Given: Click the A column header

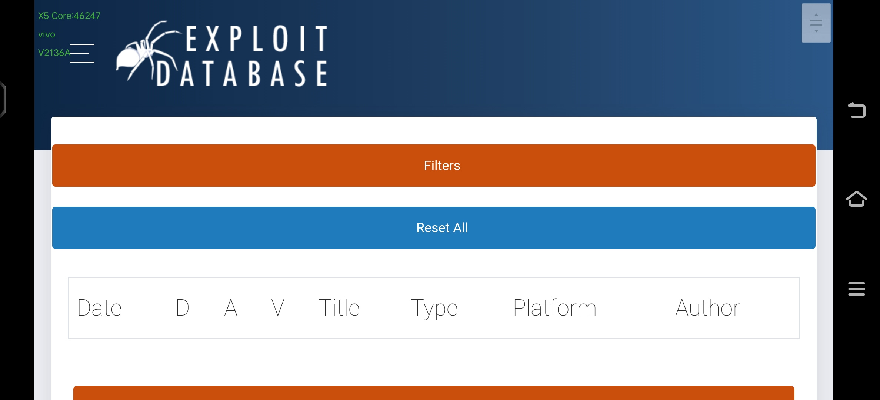Looking at the screenshot, I should tap(231, 308).
